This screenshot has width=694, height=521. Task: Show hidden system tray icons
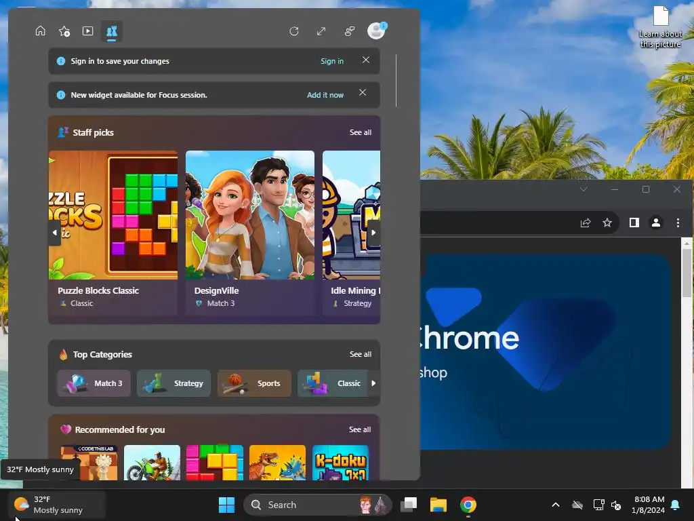pyautogui.click(x=556, y=505)
